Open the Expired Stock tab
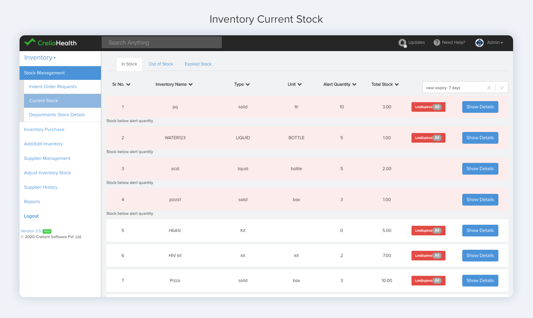This screenshot has height=318, width=533. [x=198, y=64]
